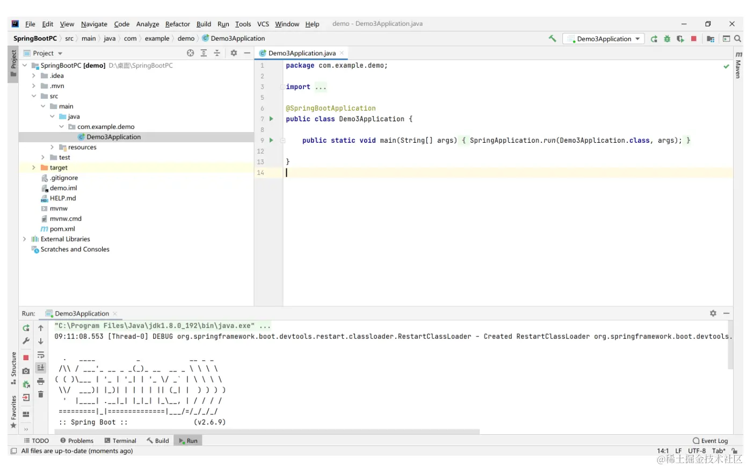The width and height of the screenshot is (746, 468).
Task: Open the VCS menu
Action: pos(263,24)
